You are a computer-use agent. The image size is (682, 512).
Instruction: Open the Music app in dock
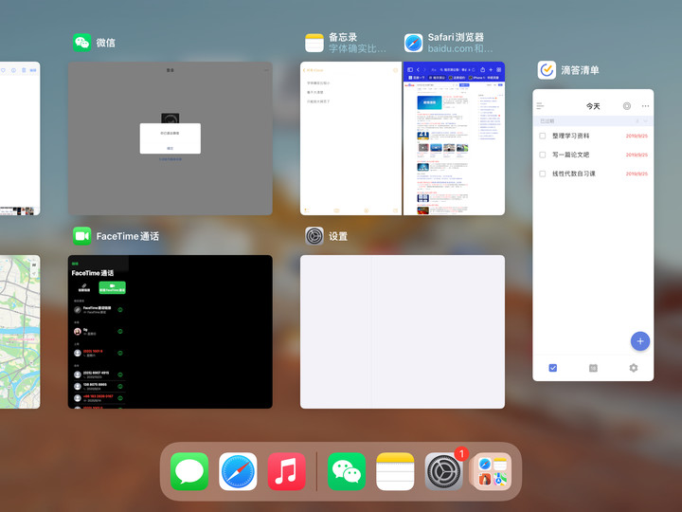(286, 471)
